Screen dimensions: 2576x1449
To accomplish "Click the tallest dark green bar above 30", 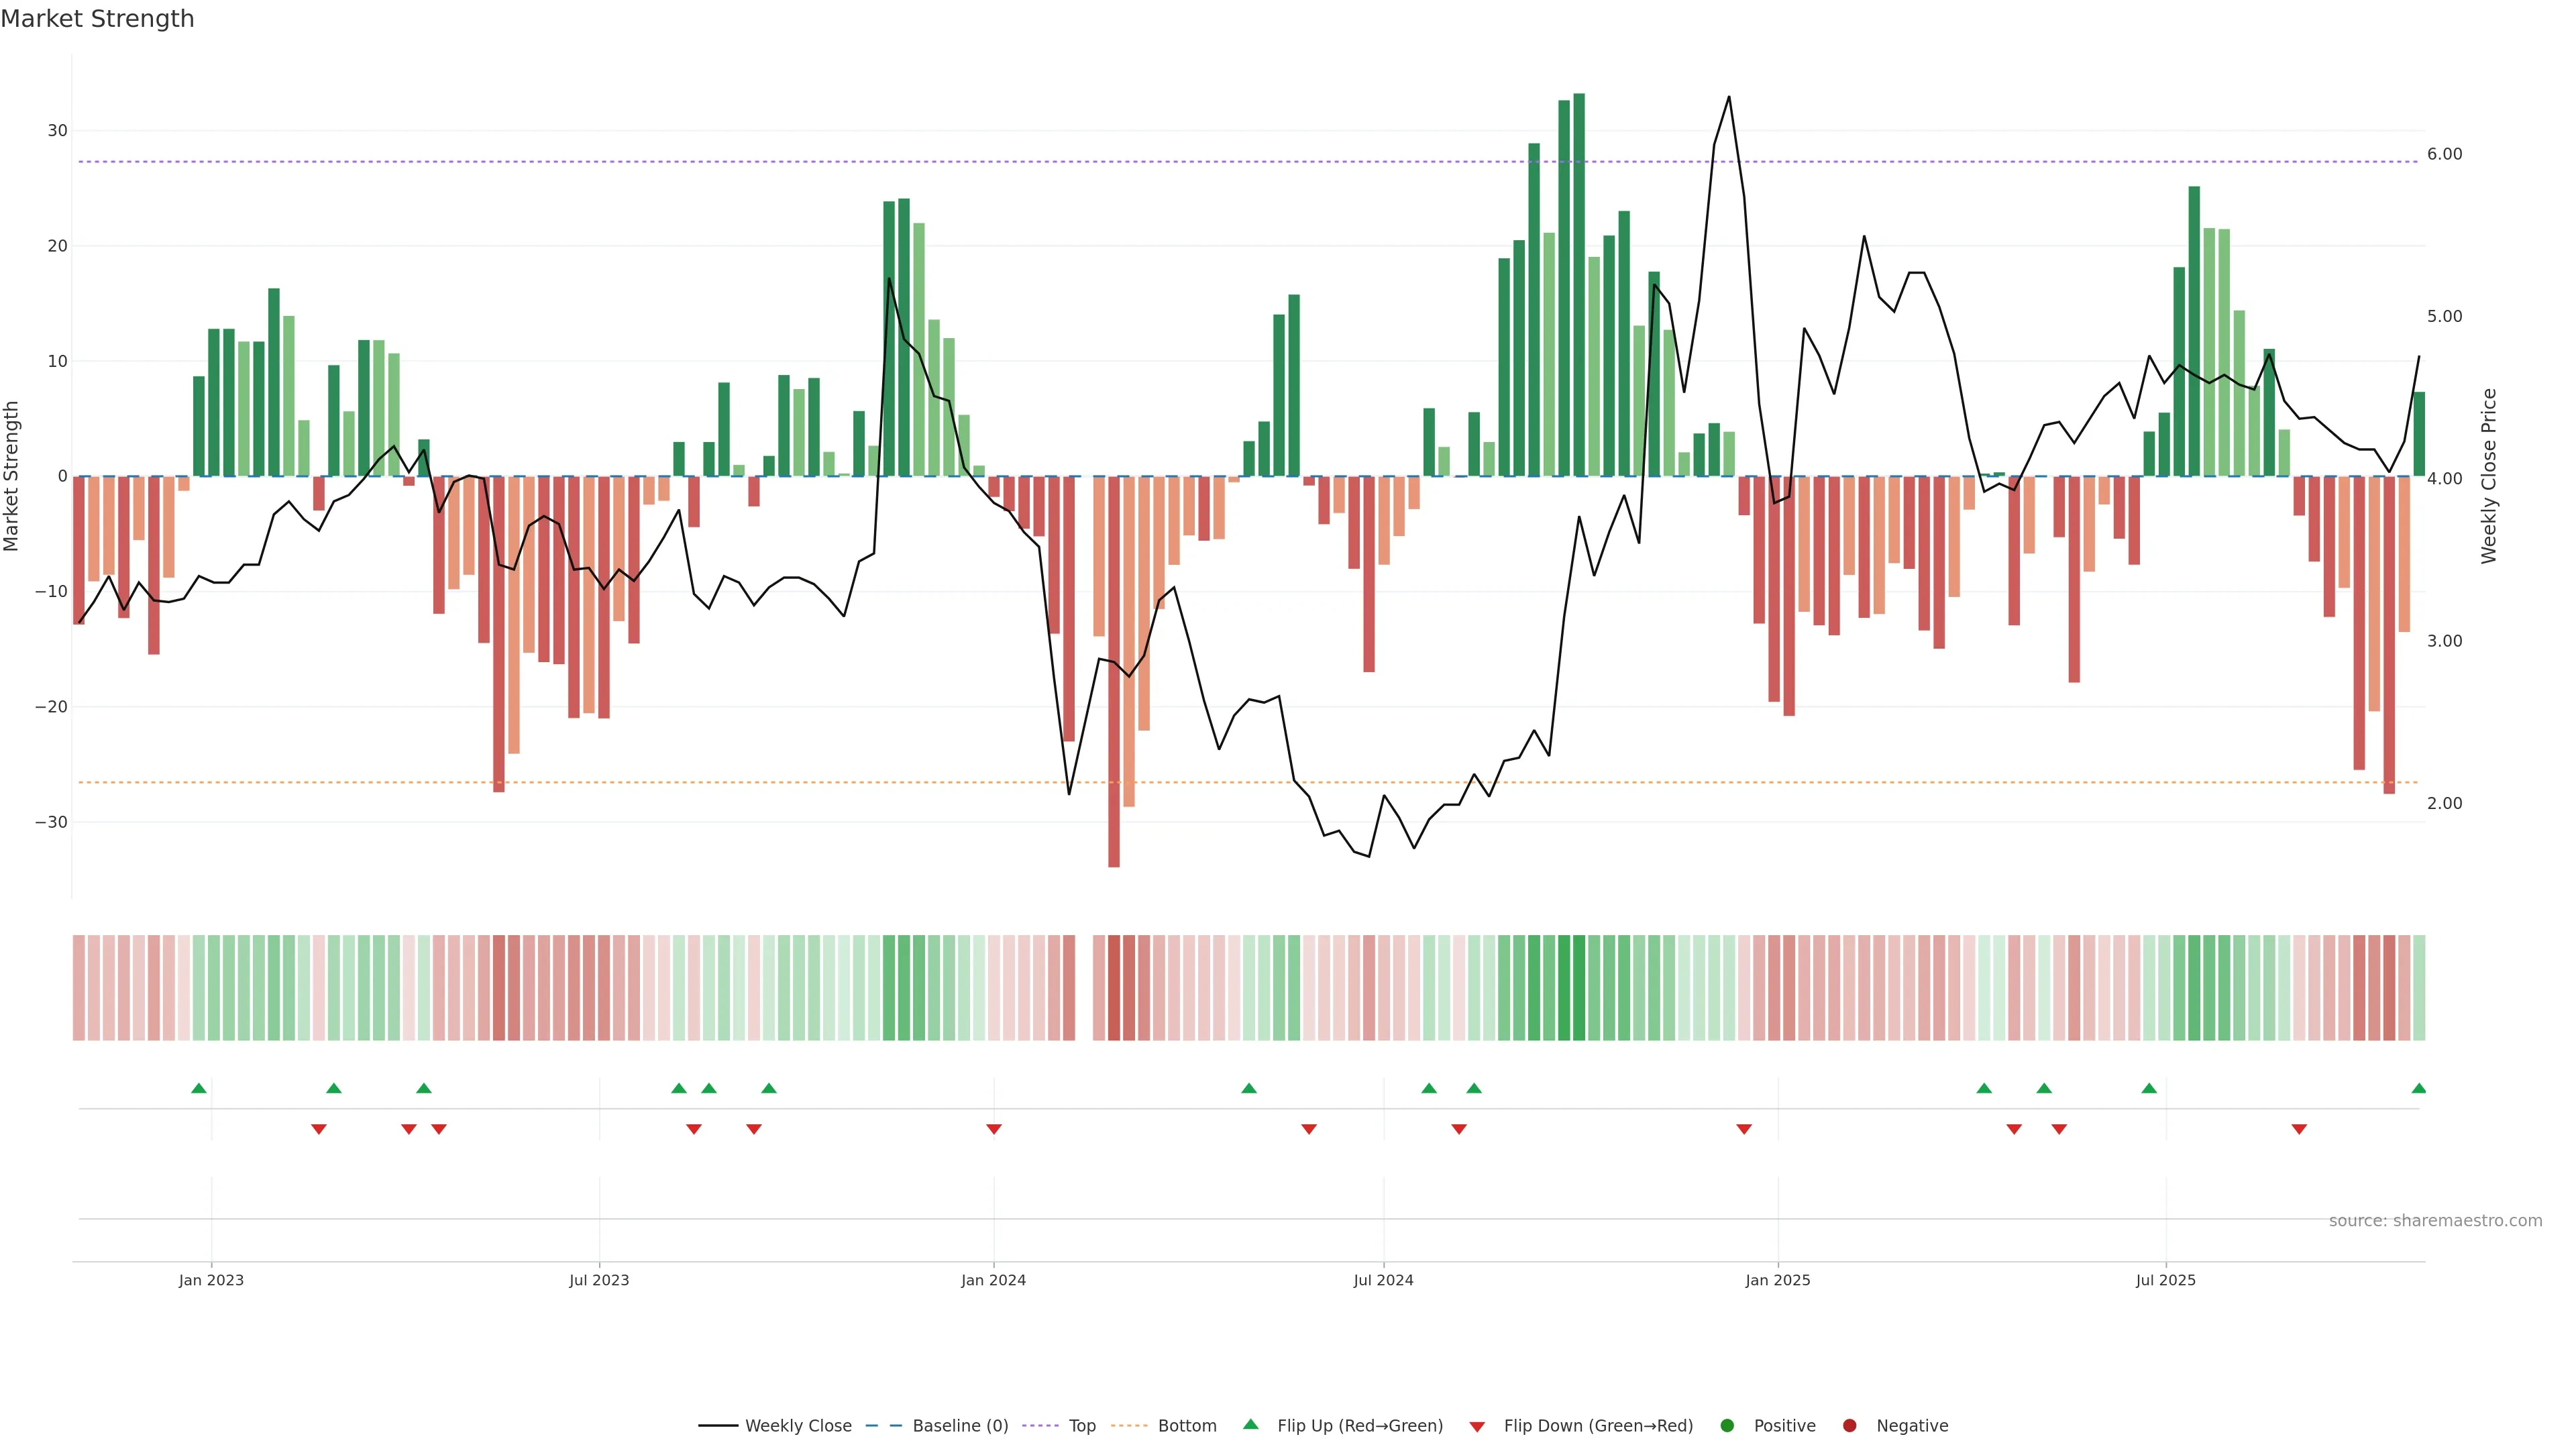I will [1579, 285].
